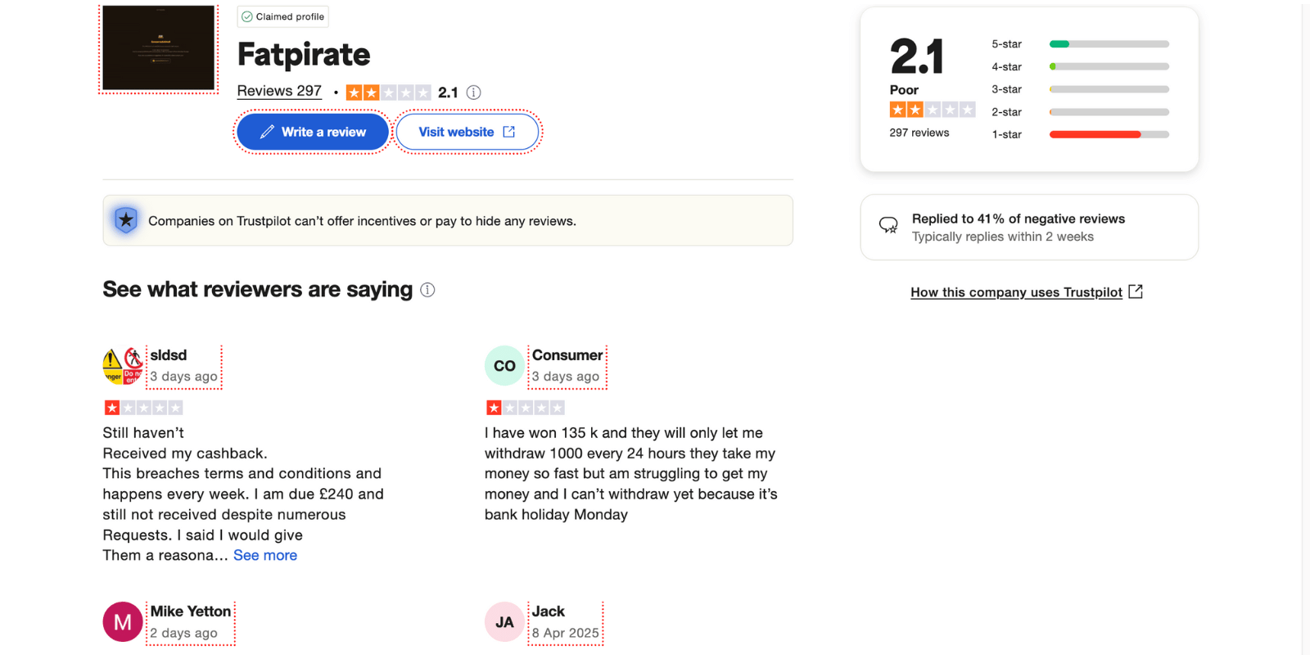
Task: Click the Write a review button
Action: coord(313,132)
